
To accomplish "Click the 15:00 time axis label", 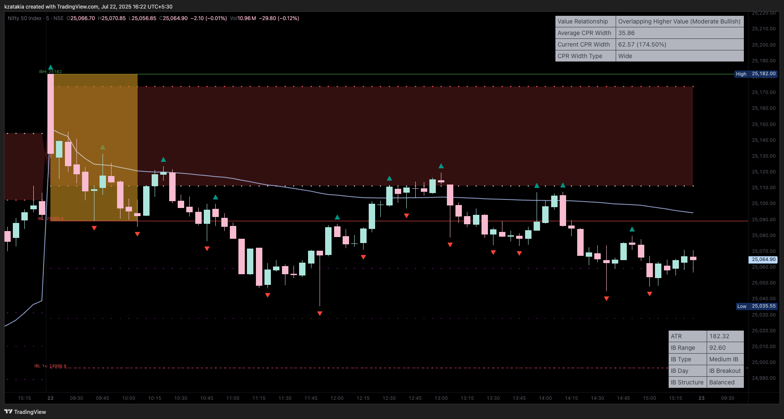I will pos(650,398).
